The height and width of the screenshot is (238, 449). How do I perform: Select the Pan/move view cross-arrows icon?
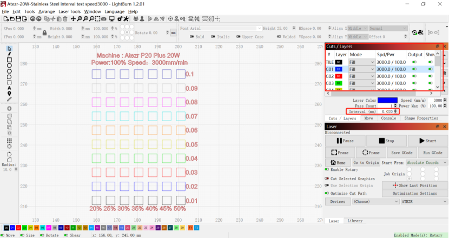coord(74,19)
